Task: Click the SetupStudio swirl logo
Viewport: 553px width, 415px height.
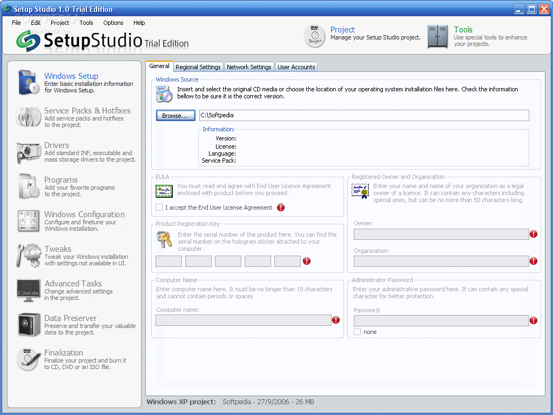Action: click(28, 41)
